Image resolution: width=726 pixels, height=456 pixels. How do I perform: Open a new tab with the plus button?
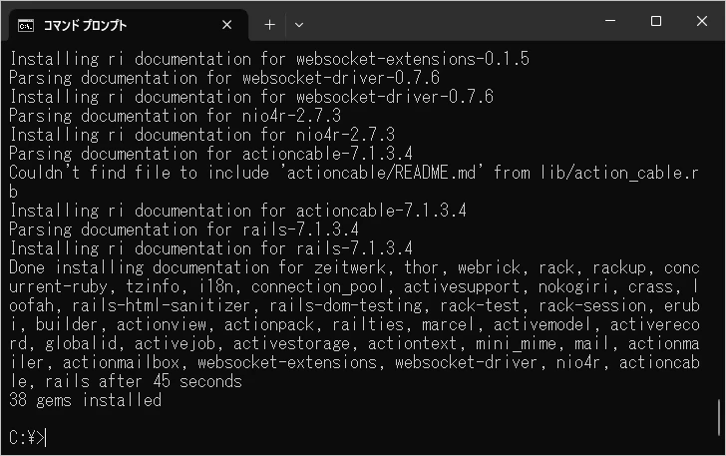tap(269, 25)
